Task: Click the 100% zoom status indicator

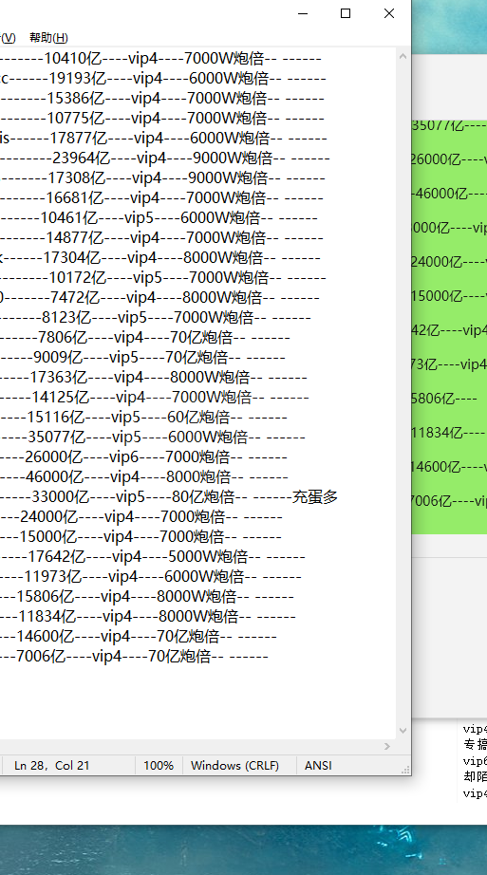Action: [159, 765]
